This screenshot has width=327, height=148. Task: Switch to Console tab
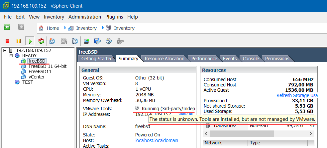click(x=251, y=59)
